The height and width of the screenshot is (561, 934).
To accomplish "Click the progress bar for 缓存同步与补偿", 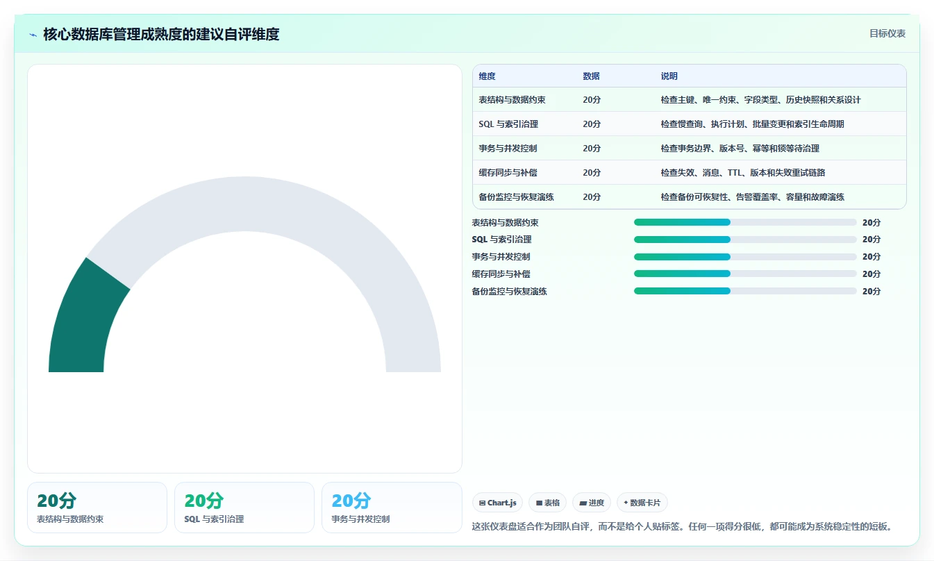I will click(745, 274).
